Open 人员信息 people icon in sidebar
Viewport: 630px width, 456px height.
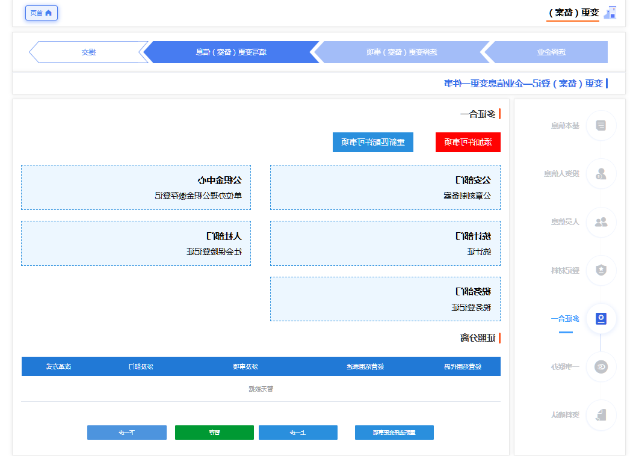point(601,222)
